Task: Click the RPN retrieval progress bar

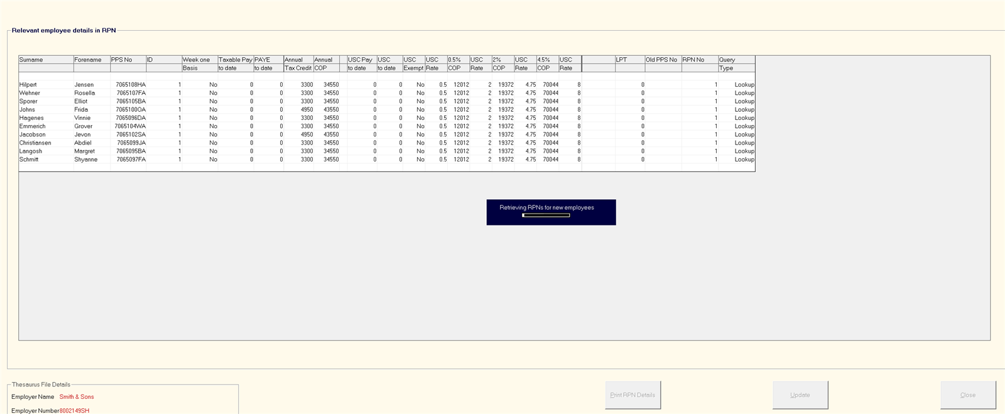Action: point(546,215)
